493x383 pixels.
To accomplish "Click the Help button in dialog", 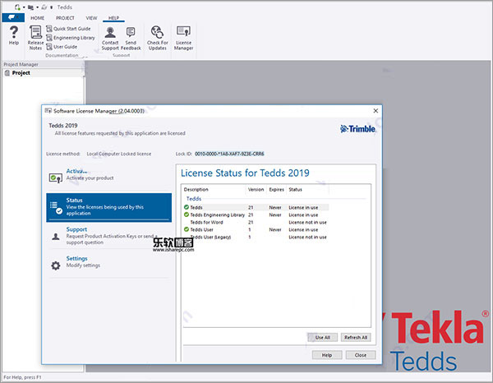I will pos(327,355).
